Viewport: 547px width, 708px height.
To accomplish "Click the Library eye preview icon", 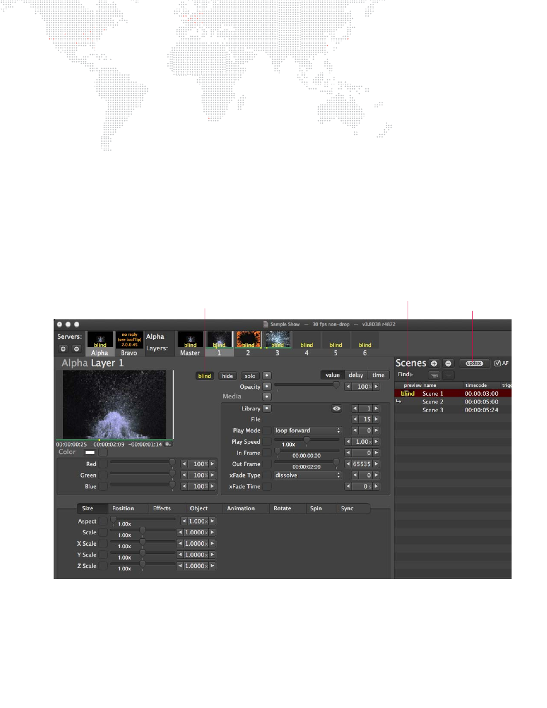I will (x=337, y=409).
